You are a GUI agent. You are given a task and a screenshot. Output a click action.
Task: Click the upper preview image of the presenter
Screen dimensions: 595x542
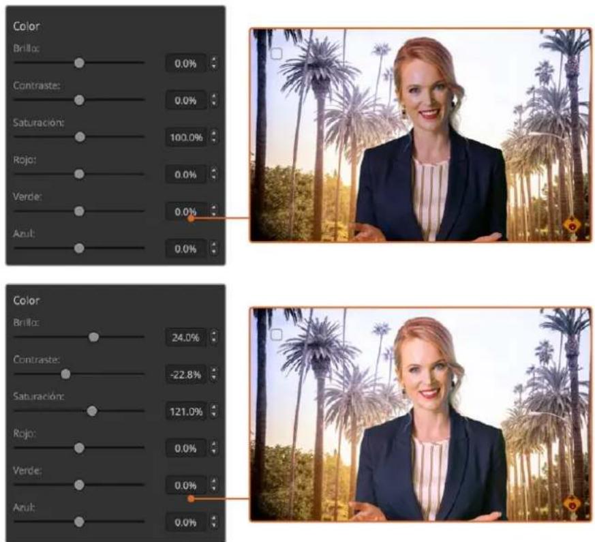420,135
